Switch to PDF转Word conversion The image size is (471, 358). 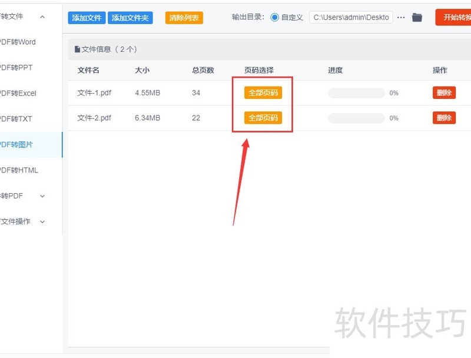19,42
